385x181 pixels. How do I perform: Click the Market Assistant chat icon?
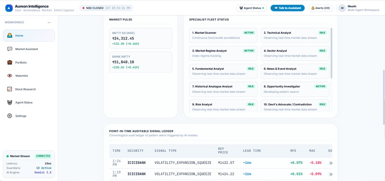click(10, 49)
